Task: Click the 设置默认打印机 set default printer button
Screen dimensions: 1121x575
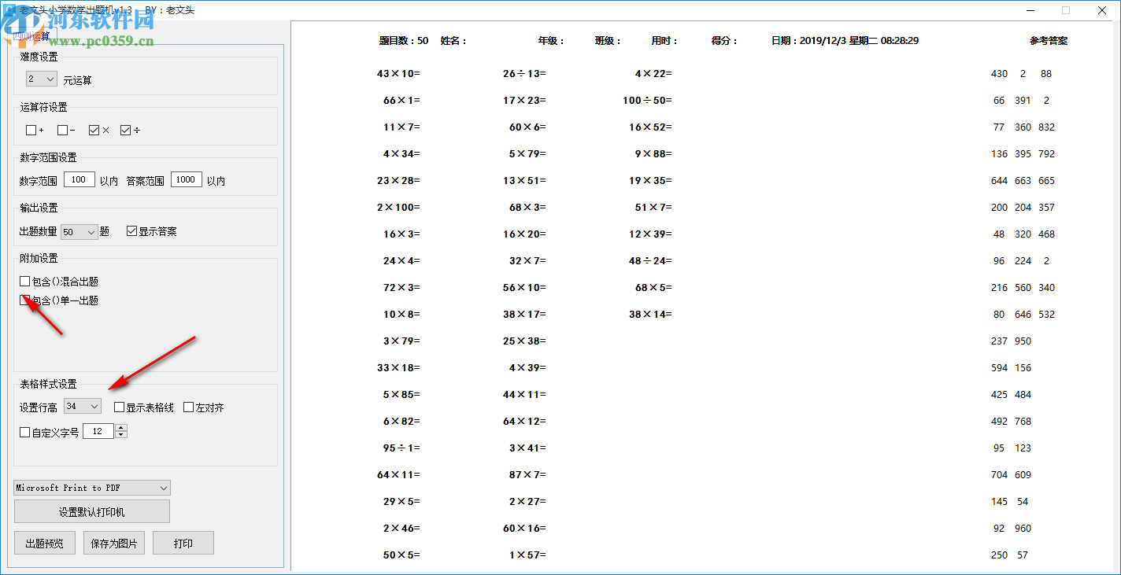Action: click(x=90, y=510)
